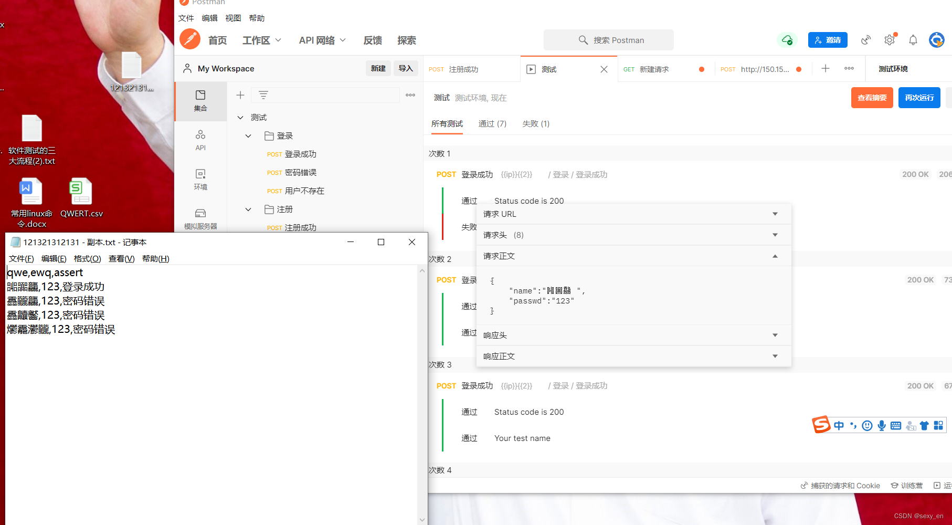Open Sogou emoji panel
The image size is (952, 525).
tap(868, 425)
